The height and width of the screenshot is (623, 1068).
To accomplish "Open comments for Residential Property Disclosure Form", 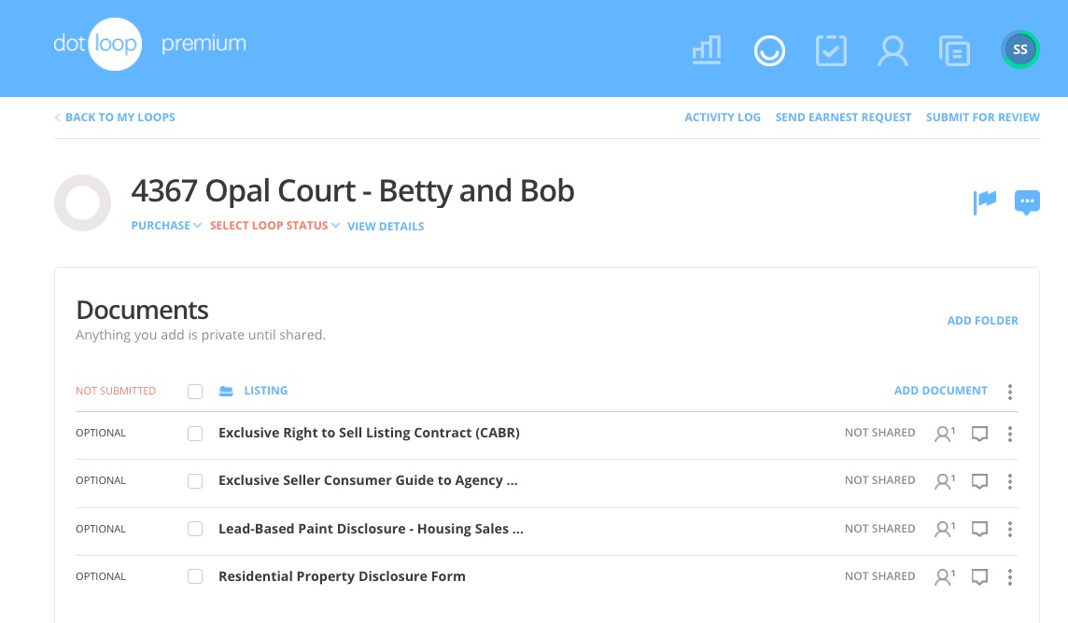I will pyautogui.click(x=979, y=576).
